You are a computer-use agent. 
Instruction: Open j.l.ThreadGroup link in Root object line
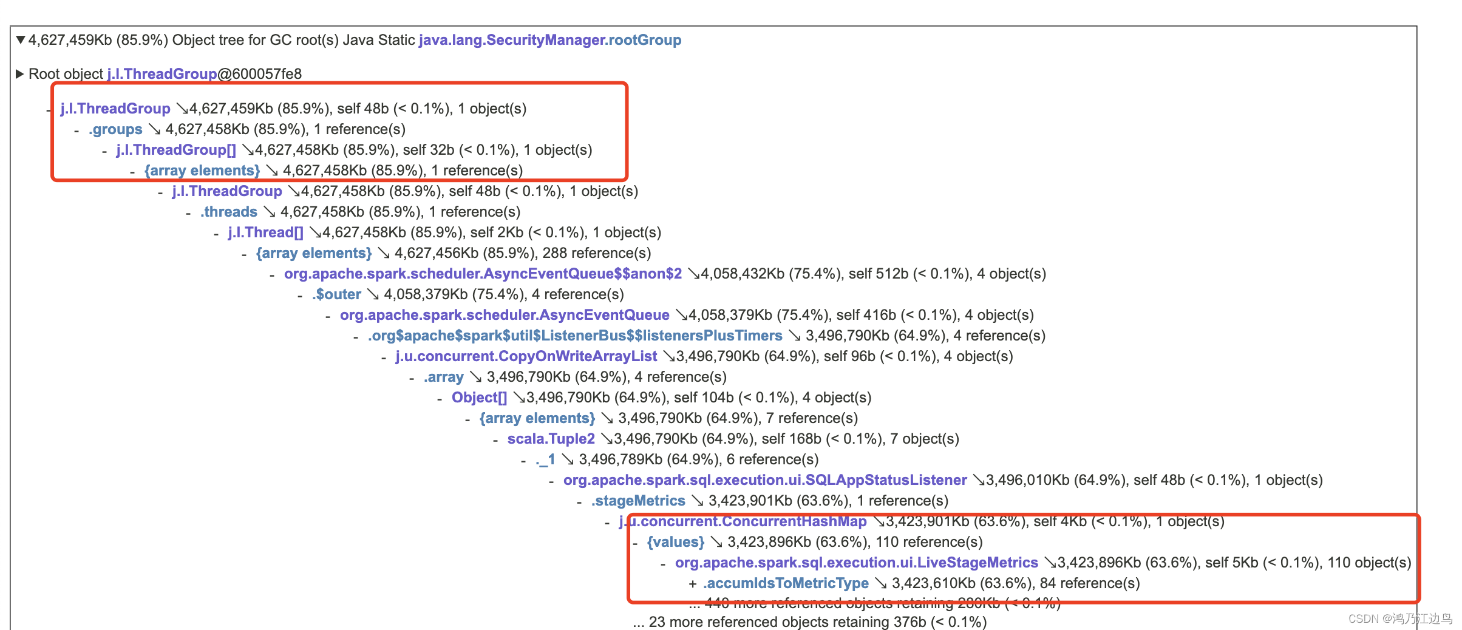162,74
